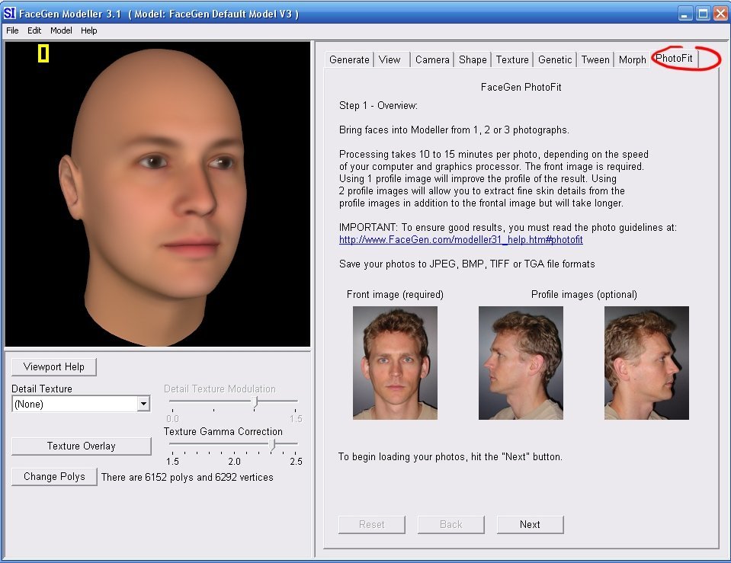The height and width of the screenshot is (563, 731).
Task: Switch to the Generate tab
Action: pyautogui.click(x=349, y=59)
